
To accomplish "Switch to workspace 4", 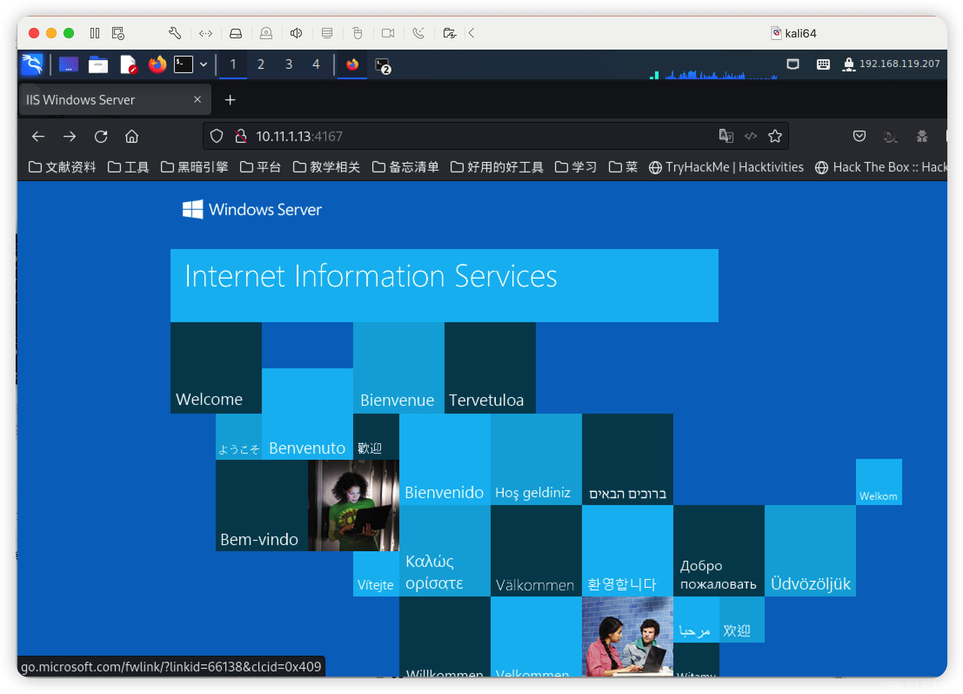I will coord(316,64).
